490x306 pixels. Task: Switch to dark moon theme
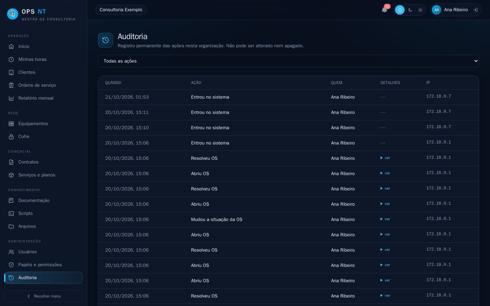(410, 10)
